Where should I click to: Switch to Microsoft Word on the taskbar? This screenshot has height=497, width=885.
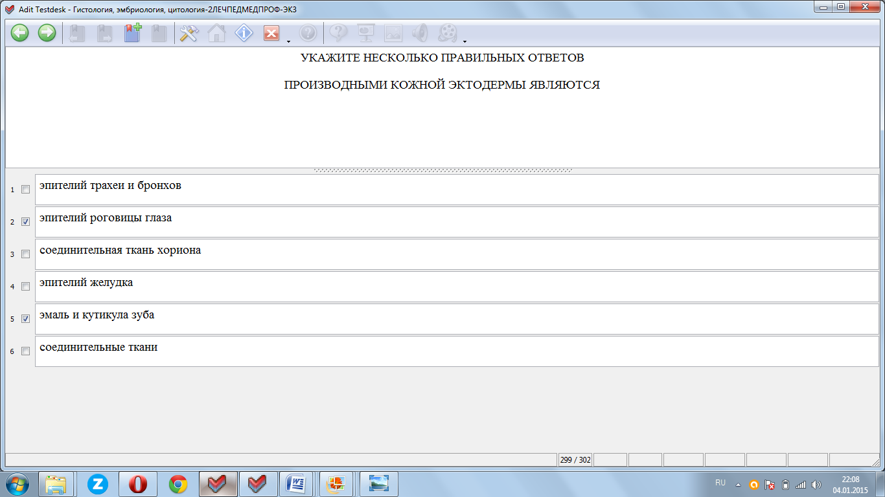click(297, 484)
